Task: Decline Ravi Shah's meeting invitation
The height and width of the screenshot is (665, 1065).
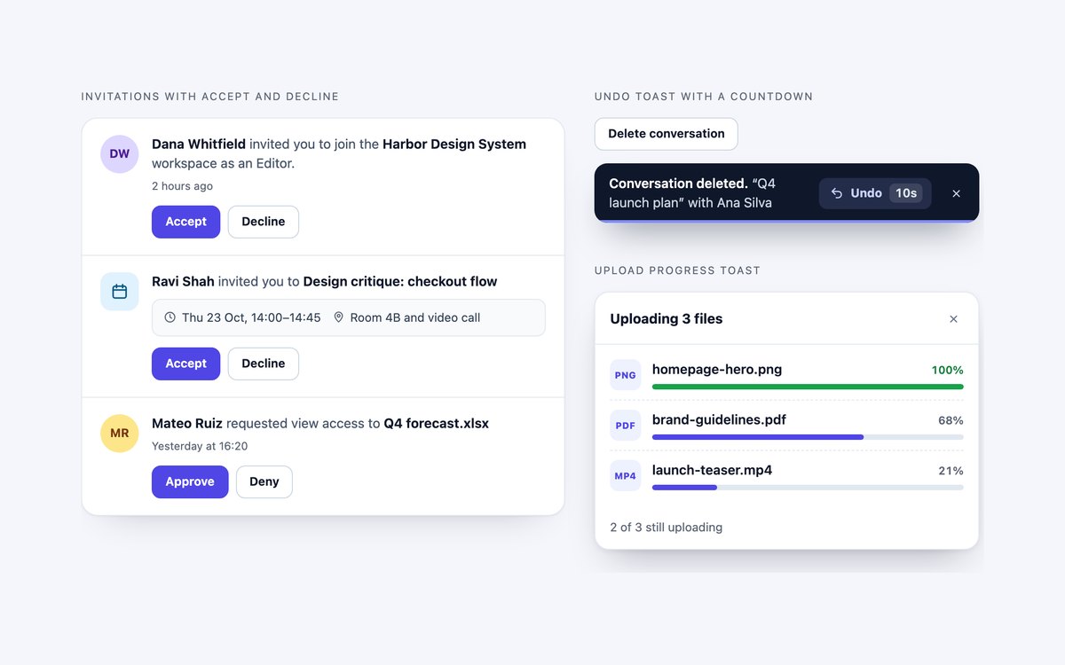Action: tap(264, 364)
